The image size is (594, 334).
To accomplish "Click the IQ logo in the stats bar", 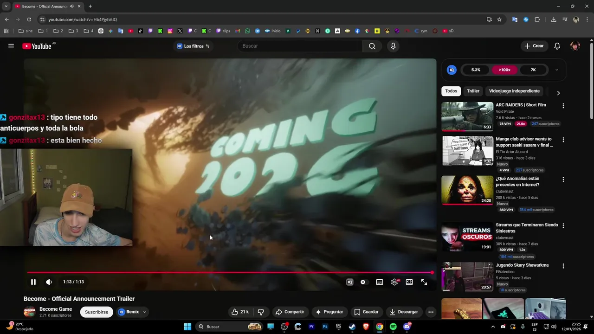I will (x=452, y=70).
